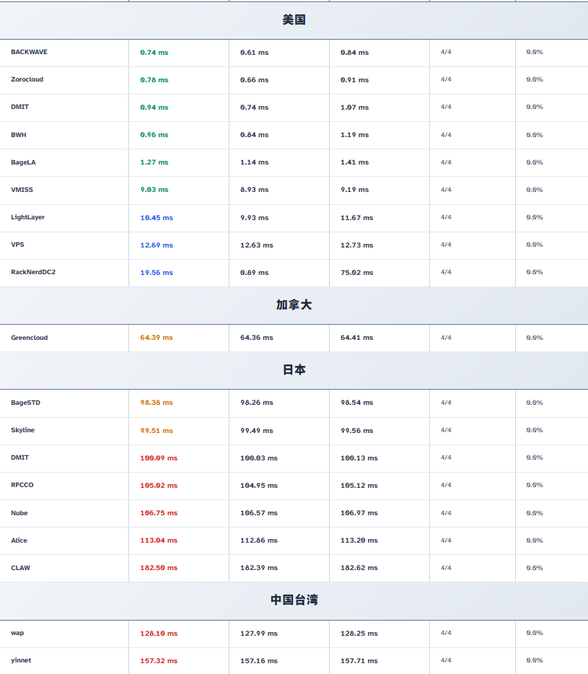Click the 75.02 ms maximum latency value

[356, 273]
